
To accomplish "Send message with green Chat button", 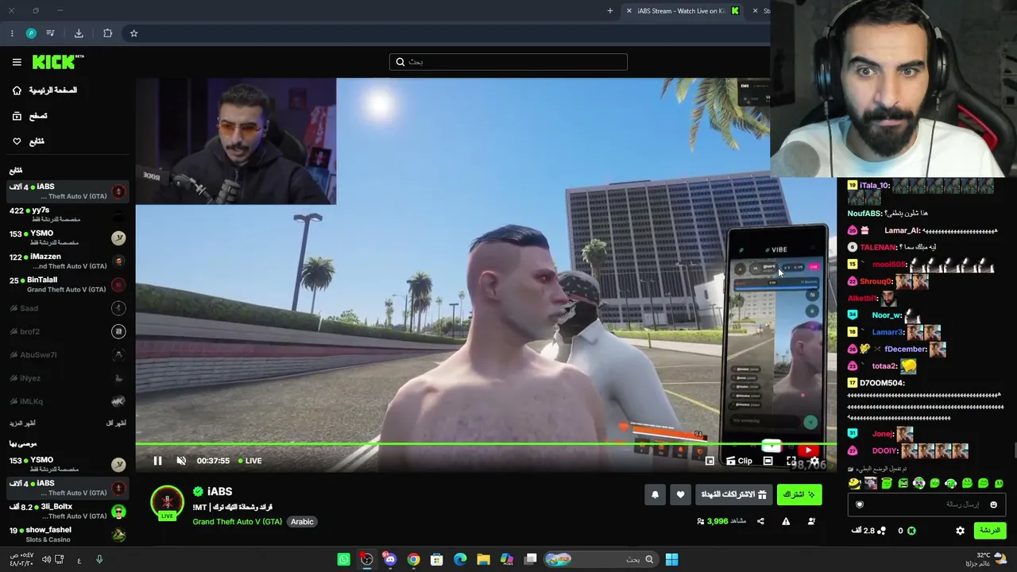I will click(989, 530).
